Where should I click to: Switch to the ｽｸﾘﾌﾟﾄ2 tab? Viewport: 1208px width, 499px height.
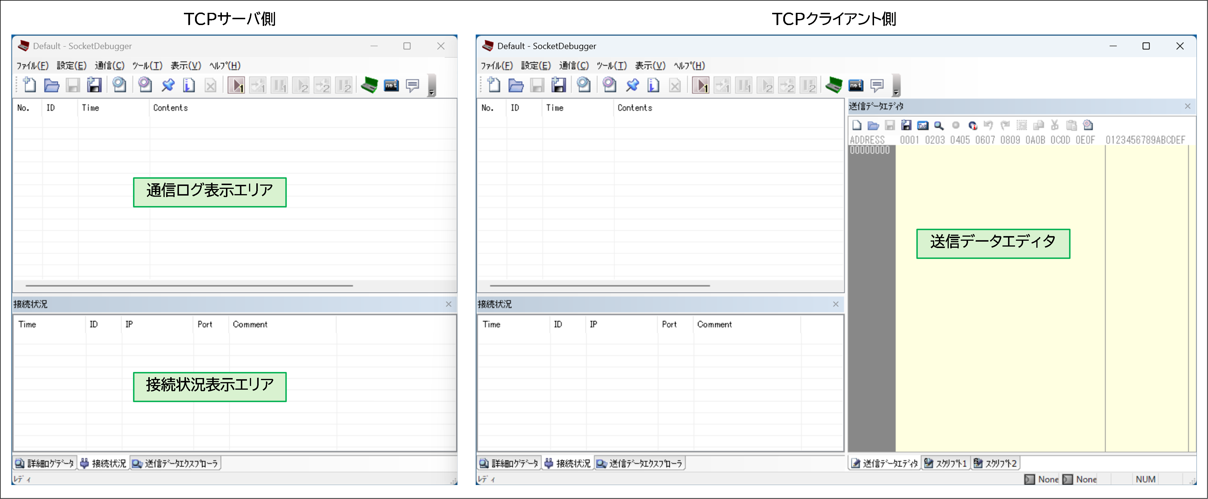995,463
